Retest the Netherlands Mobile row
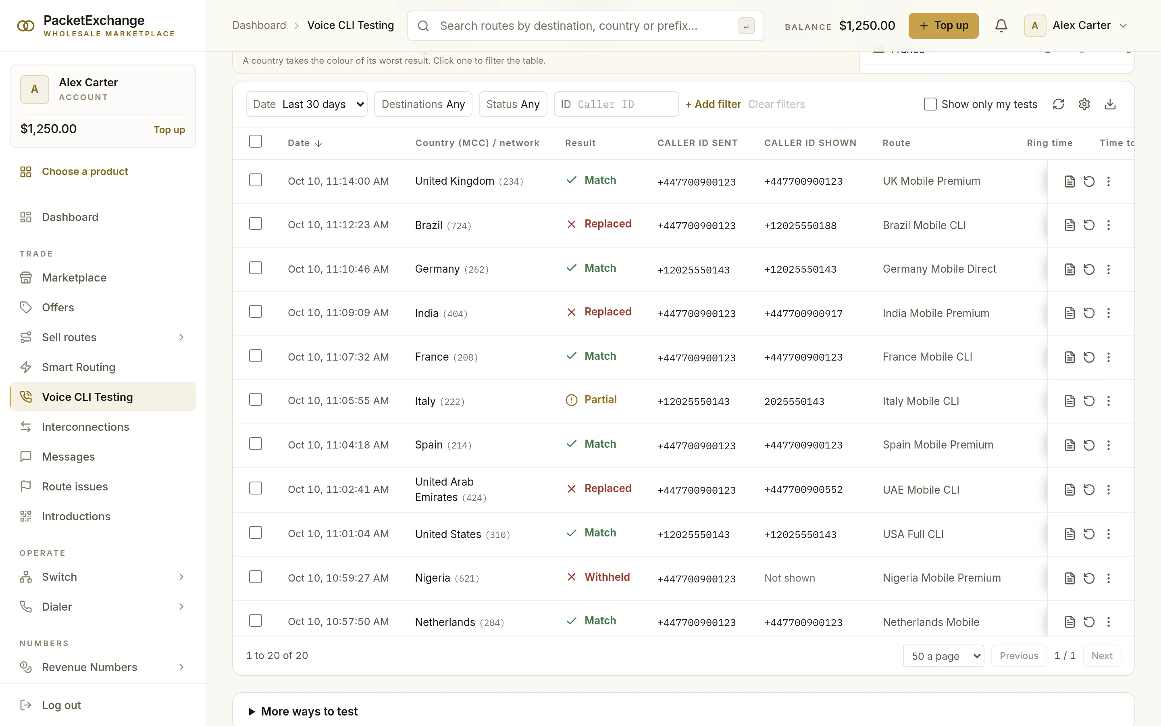This screenshot has height=726, width=1161. tap(1089, 622)
